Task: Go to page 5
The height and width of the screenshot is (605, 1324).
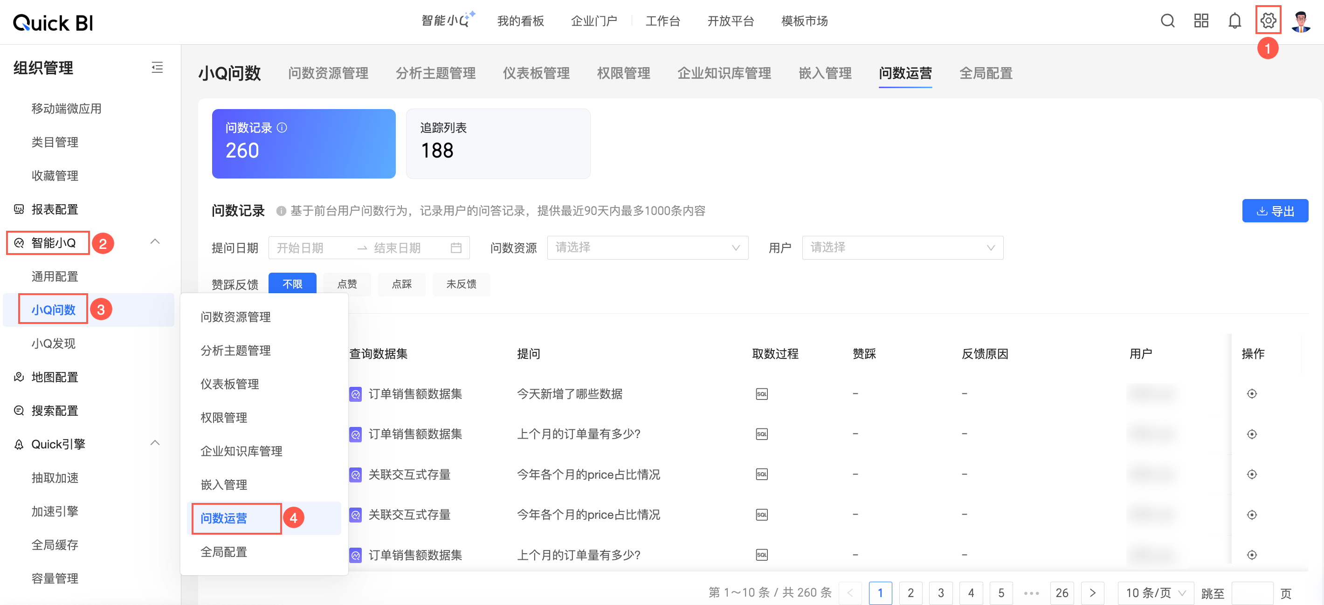Action: (x=1001, y=593)
